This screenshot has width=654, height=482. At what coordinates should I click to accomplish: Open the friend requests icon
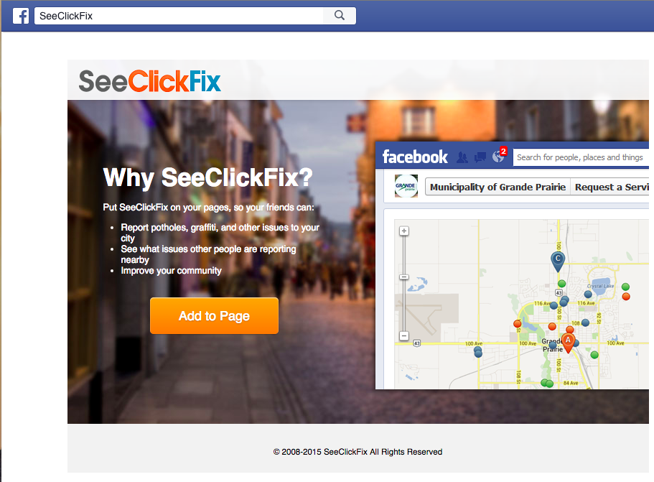pos(462,157)
